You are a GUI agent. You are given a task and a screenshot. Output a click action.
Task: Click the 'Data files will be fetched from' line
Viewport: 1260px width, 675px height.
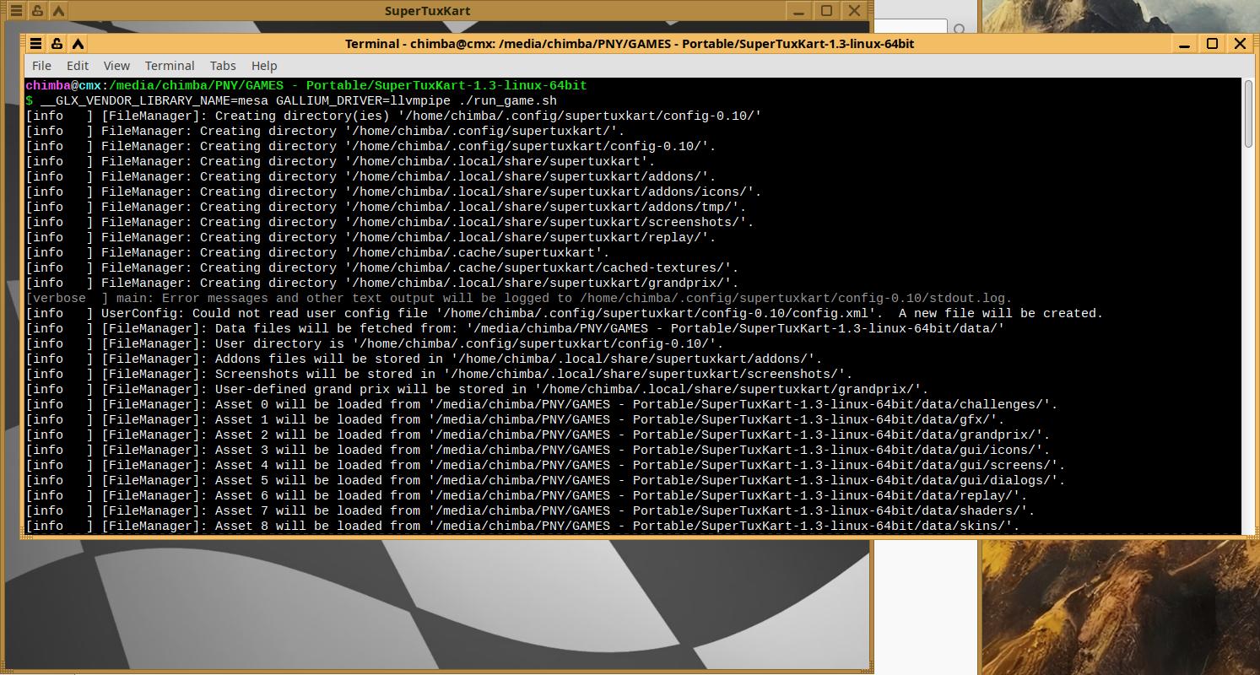(515, 328)
